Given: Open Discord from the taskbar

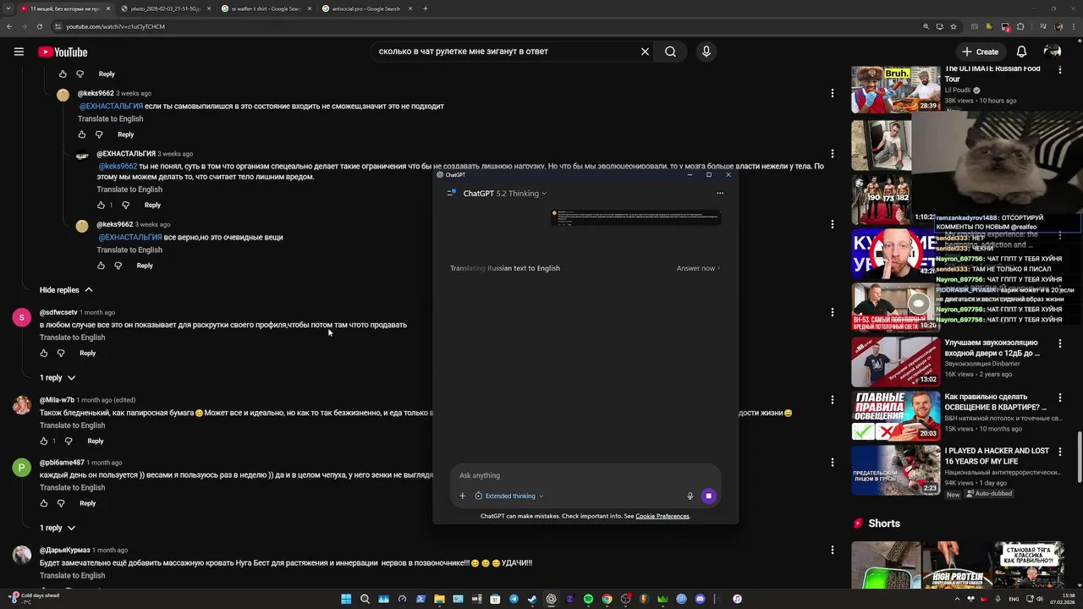Looking at the screenshot, I should 700,599.
